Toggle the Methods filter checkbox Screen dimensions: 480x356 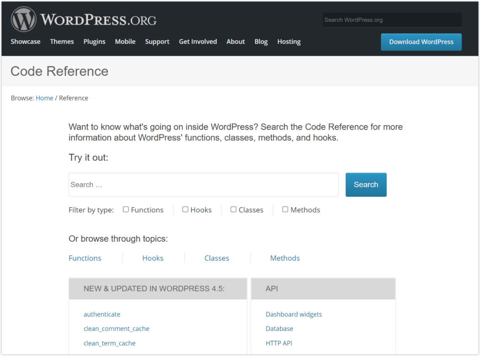(x=285, y=209)
